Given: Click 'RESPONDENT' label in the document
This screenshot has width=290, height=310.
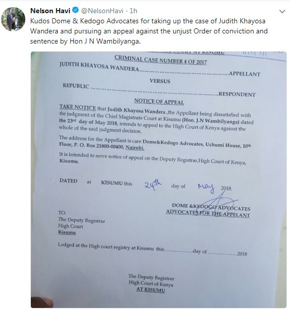Looking at the screenshot, I should point(237,94).
